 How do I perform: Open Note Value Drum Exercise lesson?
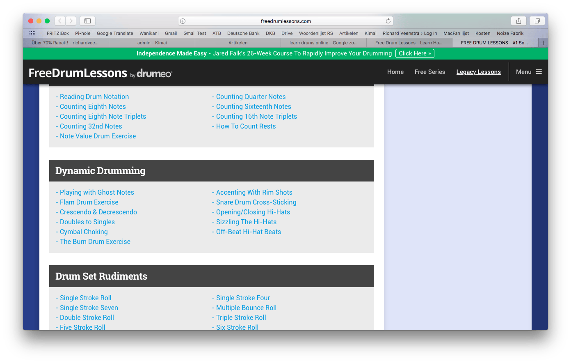pyautogui.click(x=98, y=136)
